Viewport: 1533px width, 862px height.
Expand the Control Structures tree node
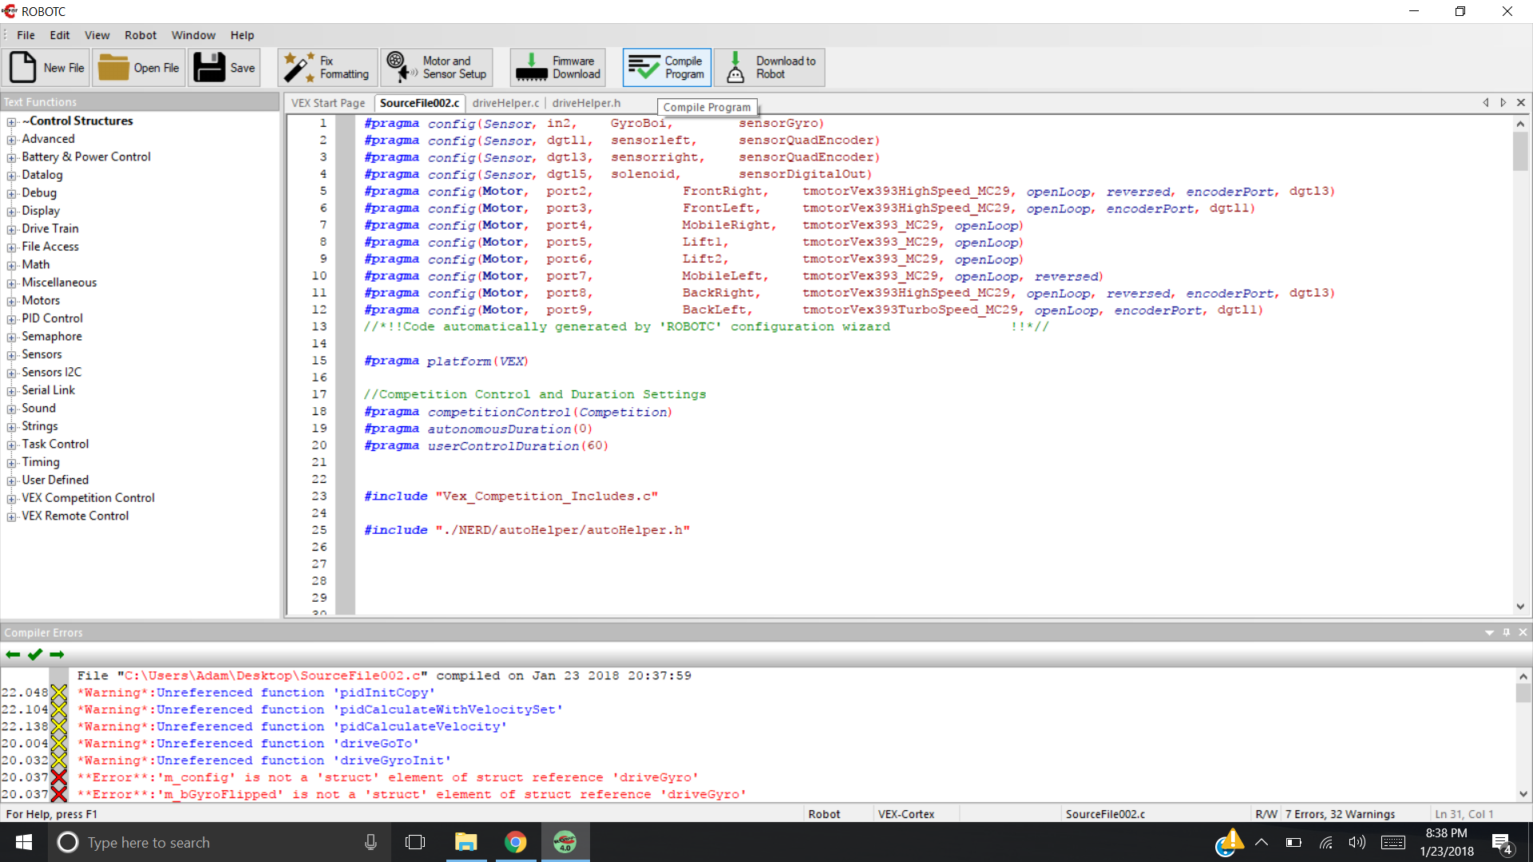[x=11, y=122]
